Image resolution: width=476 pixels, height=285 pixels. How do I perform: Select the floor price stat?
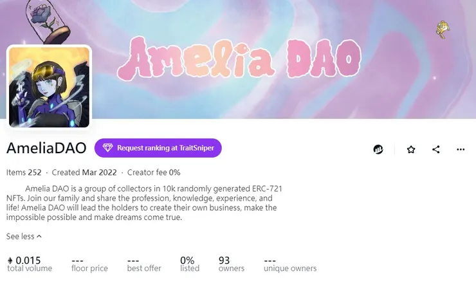click(89, 264)
